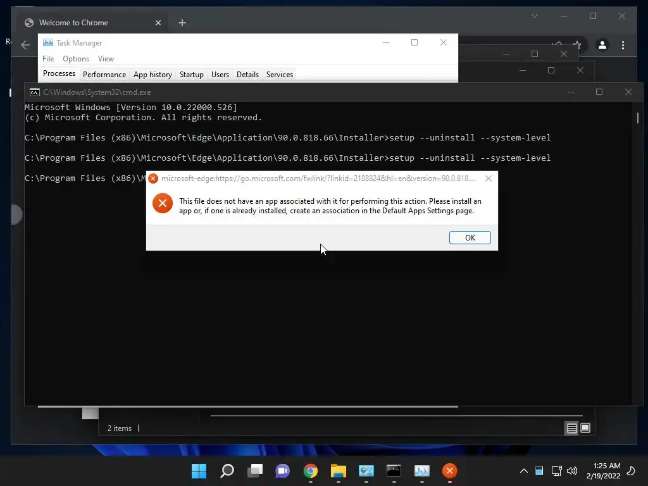Viewport: 648px width, 486px height.
Task: Go back in Chrome
Action: 25,45
